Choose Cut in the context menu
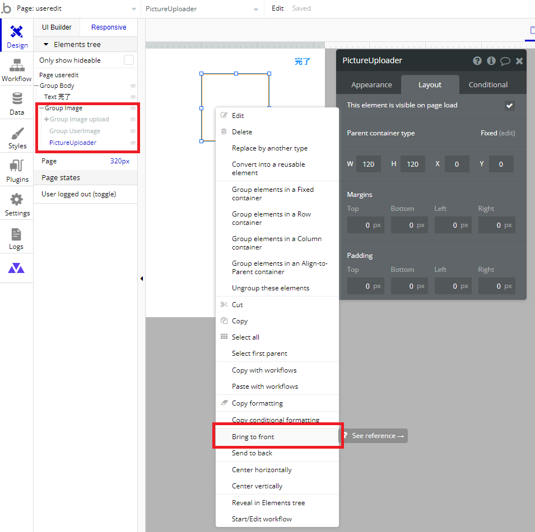 pyautogui.click(x=277, y=305)
